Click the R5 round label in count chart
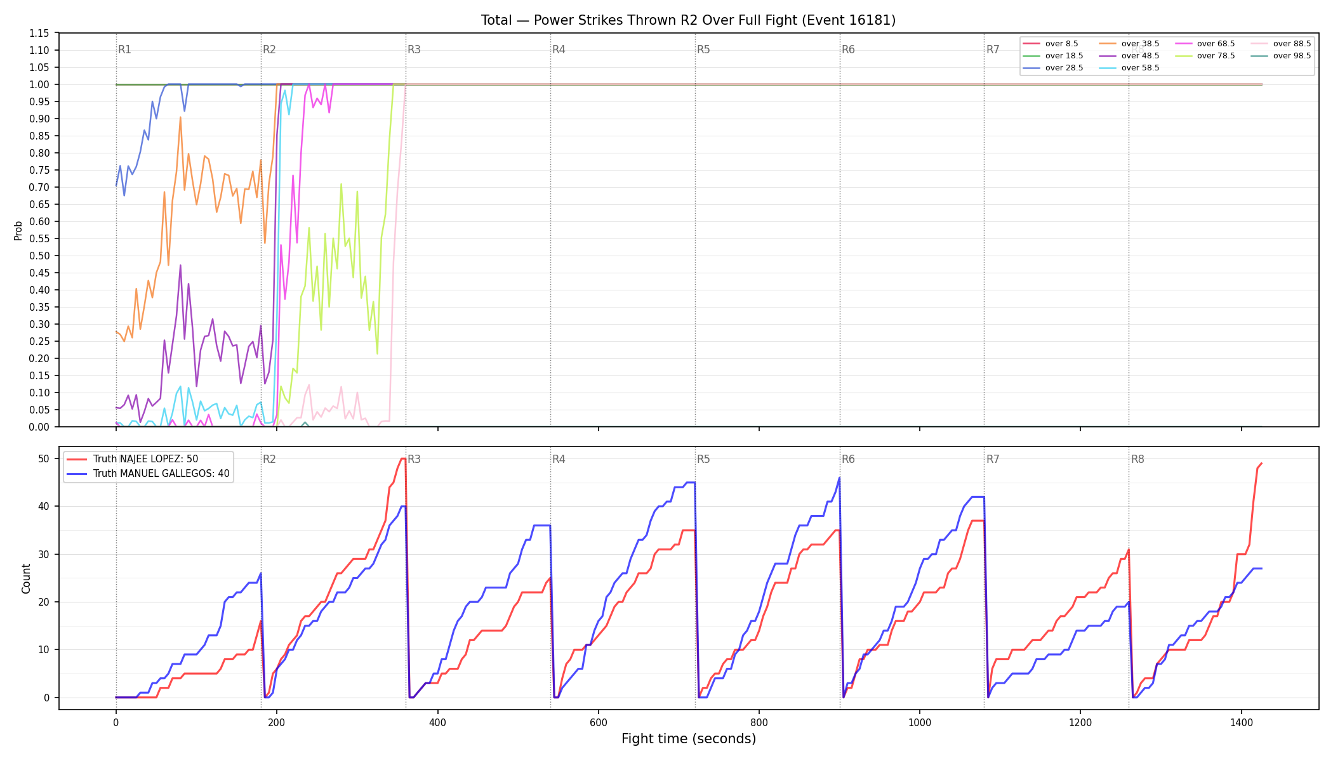 703,459
